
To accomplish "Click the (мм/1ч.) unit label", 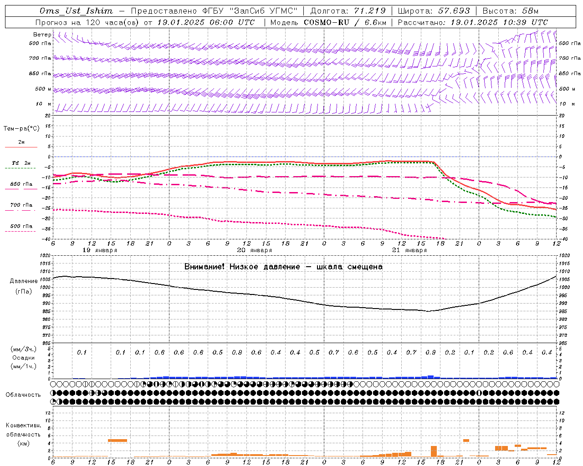I will pyautogui.click(x=24, y=366).
